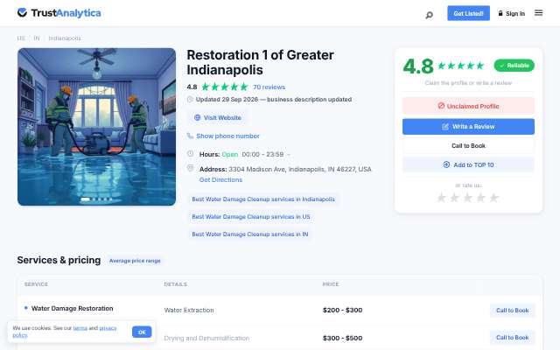Rate one star in the rate us row
The height and width of the screenshot is (350, 560).
coord(441,198)
